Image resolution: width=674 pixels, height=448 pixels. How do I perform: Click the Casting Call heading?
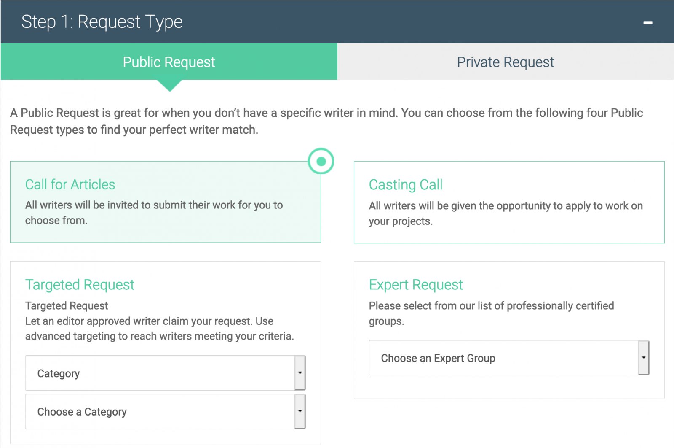[405, 184]
